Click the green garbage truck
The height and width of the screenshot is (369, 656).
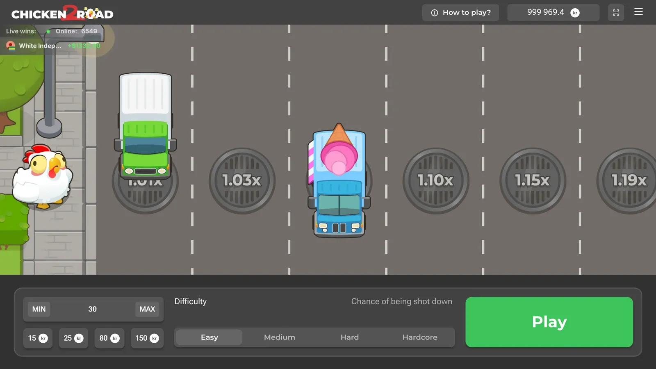145,125
